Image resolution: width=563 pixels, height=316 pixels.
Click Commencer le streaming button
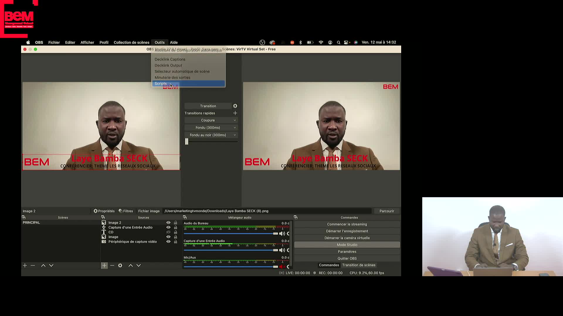(x=347, y=224)
